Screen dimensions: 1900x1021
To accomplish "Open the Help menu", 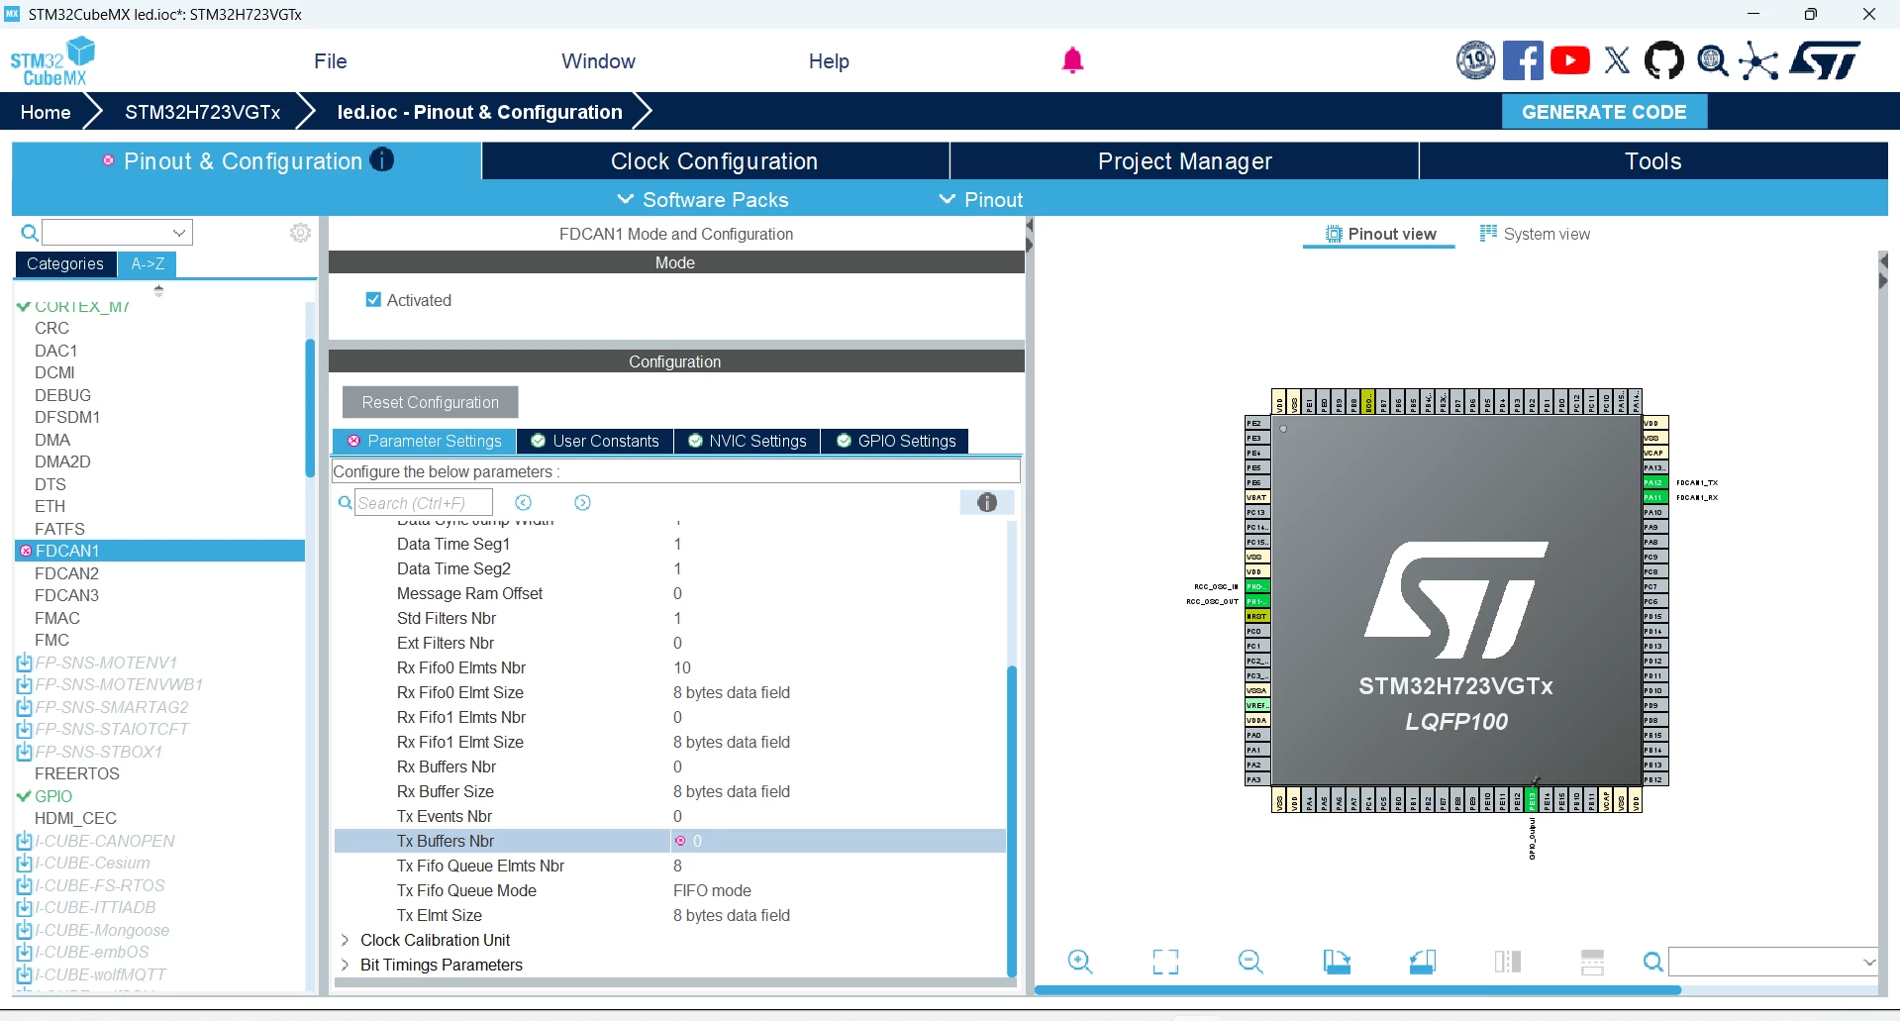I will [x=829, y=61].
